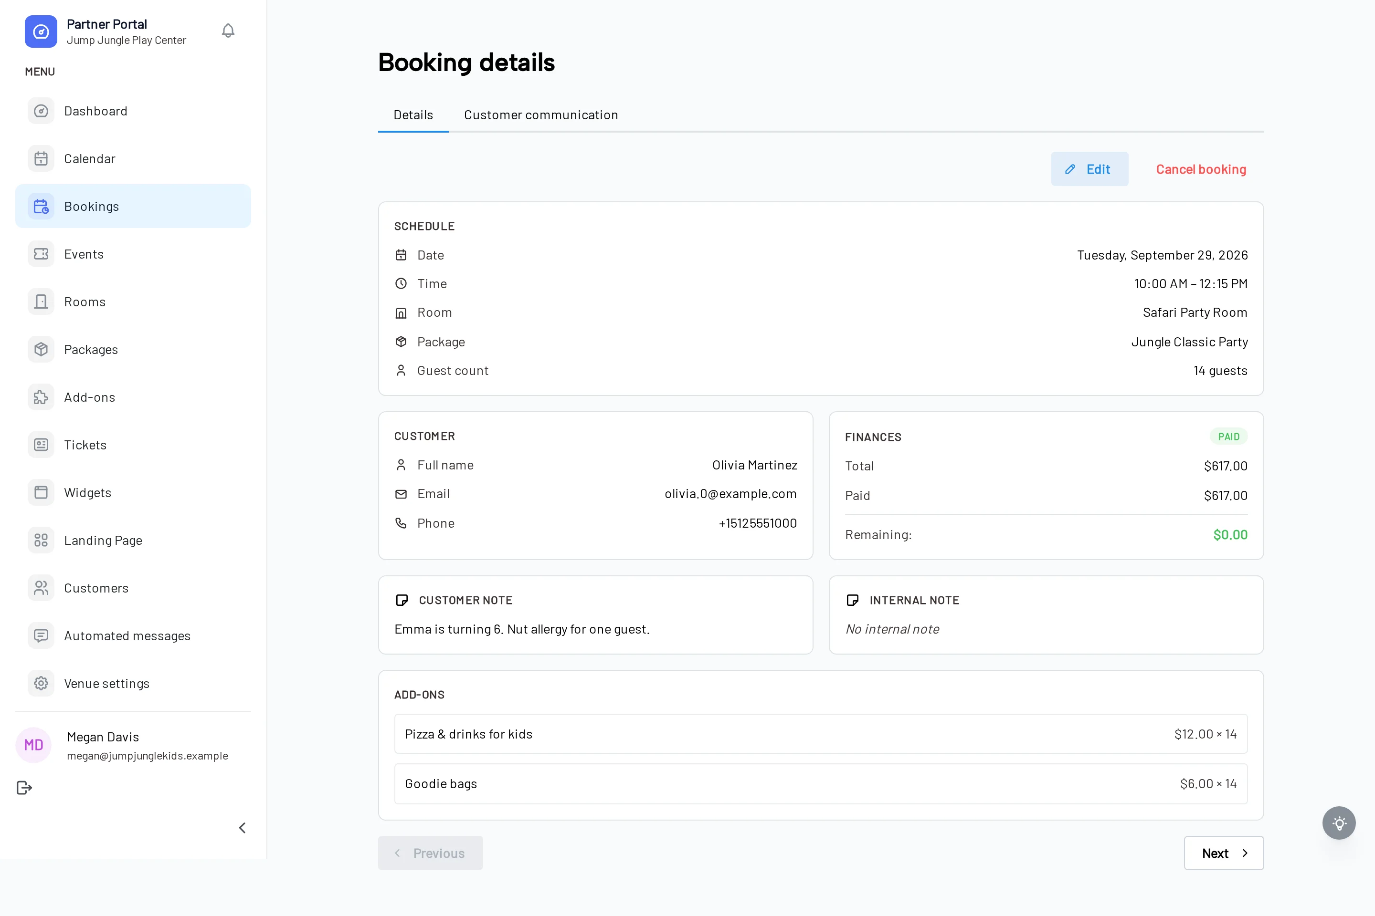Open the Packages box icon
Image resolution: width=1375 pixels, height=916 pixels.
[41, 349]
